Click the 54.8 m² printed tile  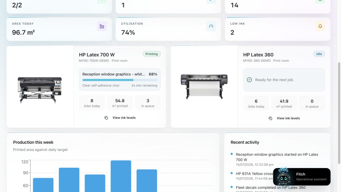[x=120, y=103]
